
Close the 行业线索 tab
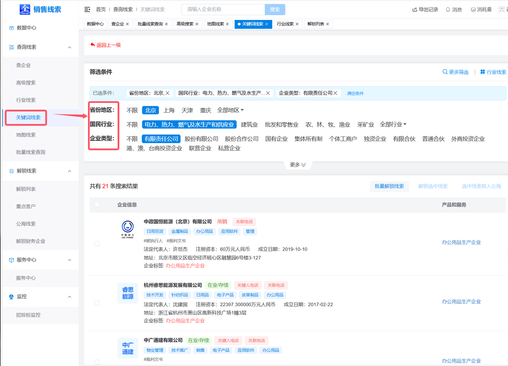(x=297, y=24)
